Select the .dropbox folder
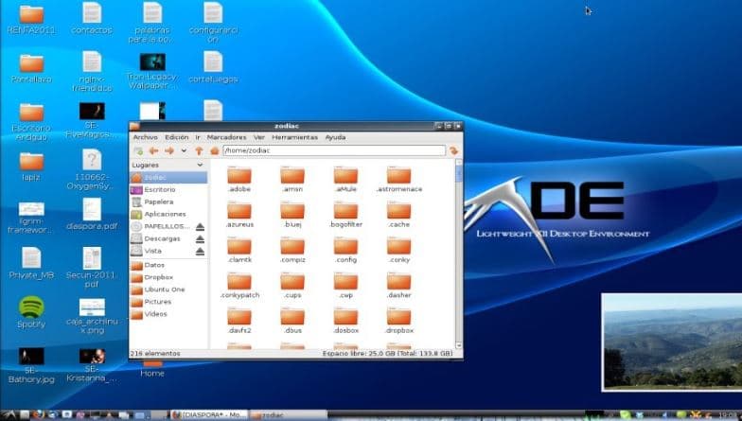742x421 pixels. [399, 322]
